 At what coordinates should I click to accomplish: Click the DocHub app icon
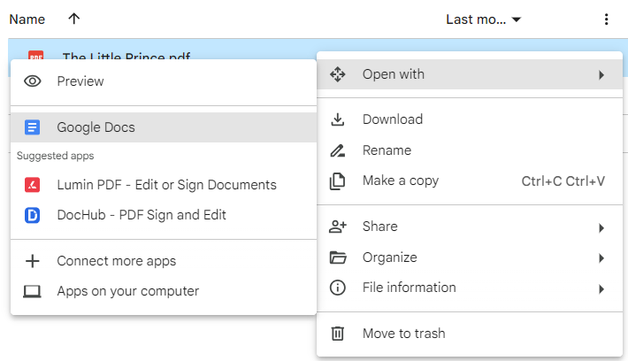pyautogui.click(x=33, y=215)
